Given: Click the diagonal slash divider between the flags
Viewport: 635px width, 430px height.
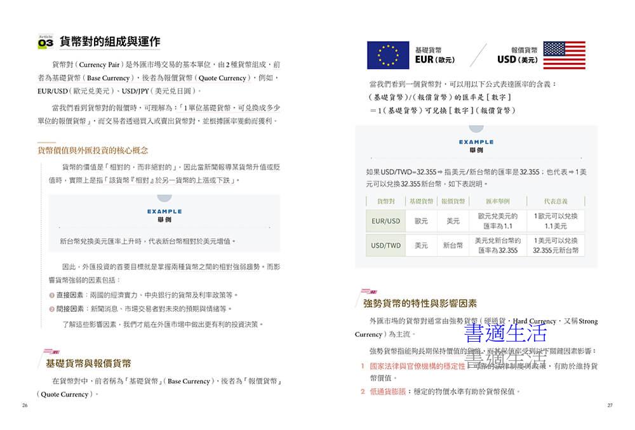Looking at the screenshot, I should pyautogui.click(x=478, y=55).
